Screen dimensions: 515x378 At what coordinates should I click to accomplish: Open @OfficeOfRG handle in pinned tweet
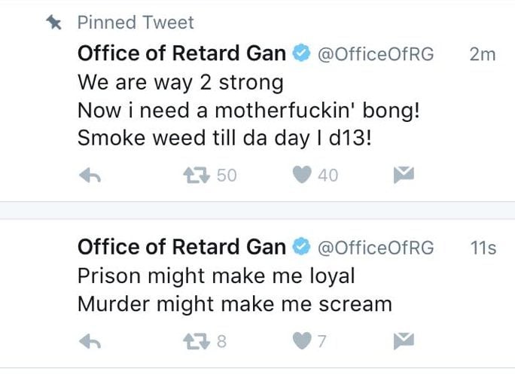tap(376, 54)
